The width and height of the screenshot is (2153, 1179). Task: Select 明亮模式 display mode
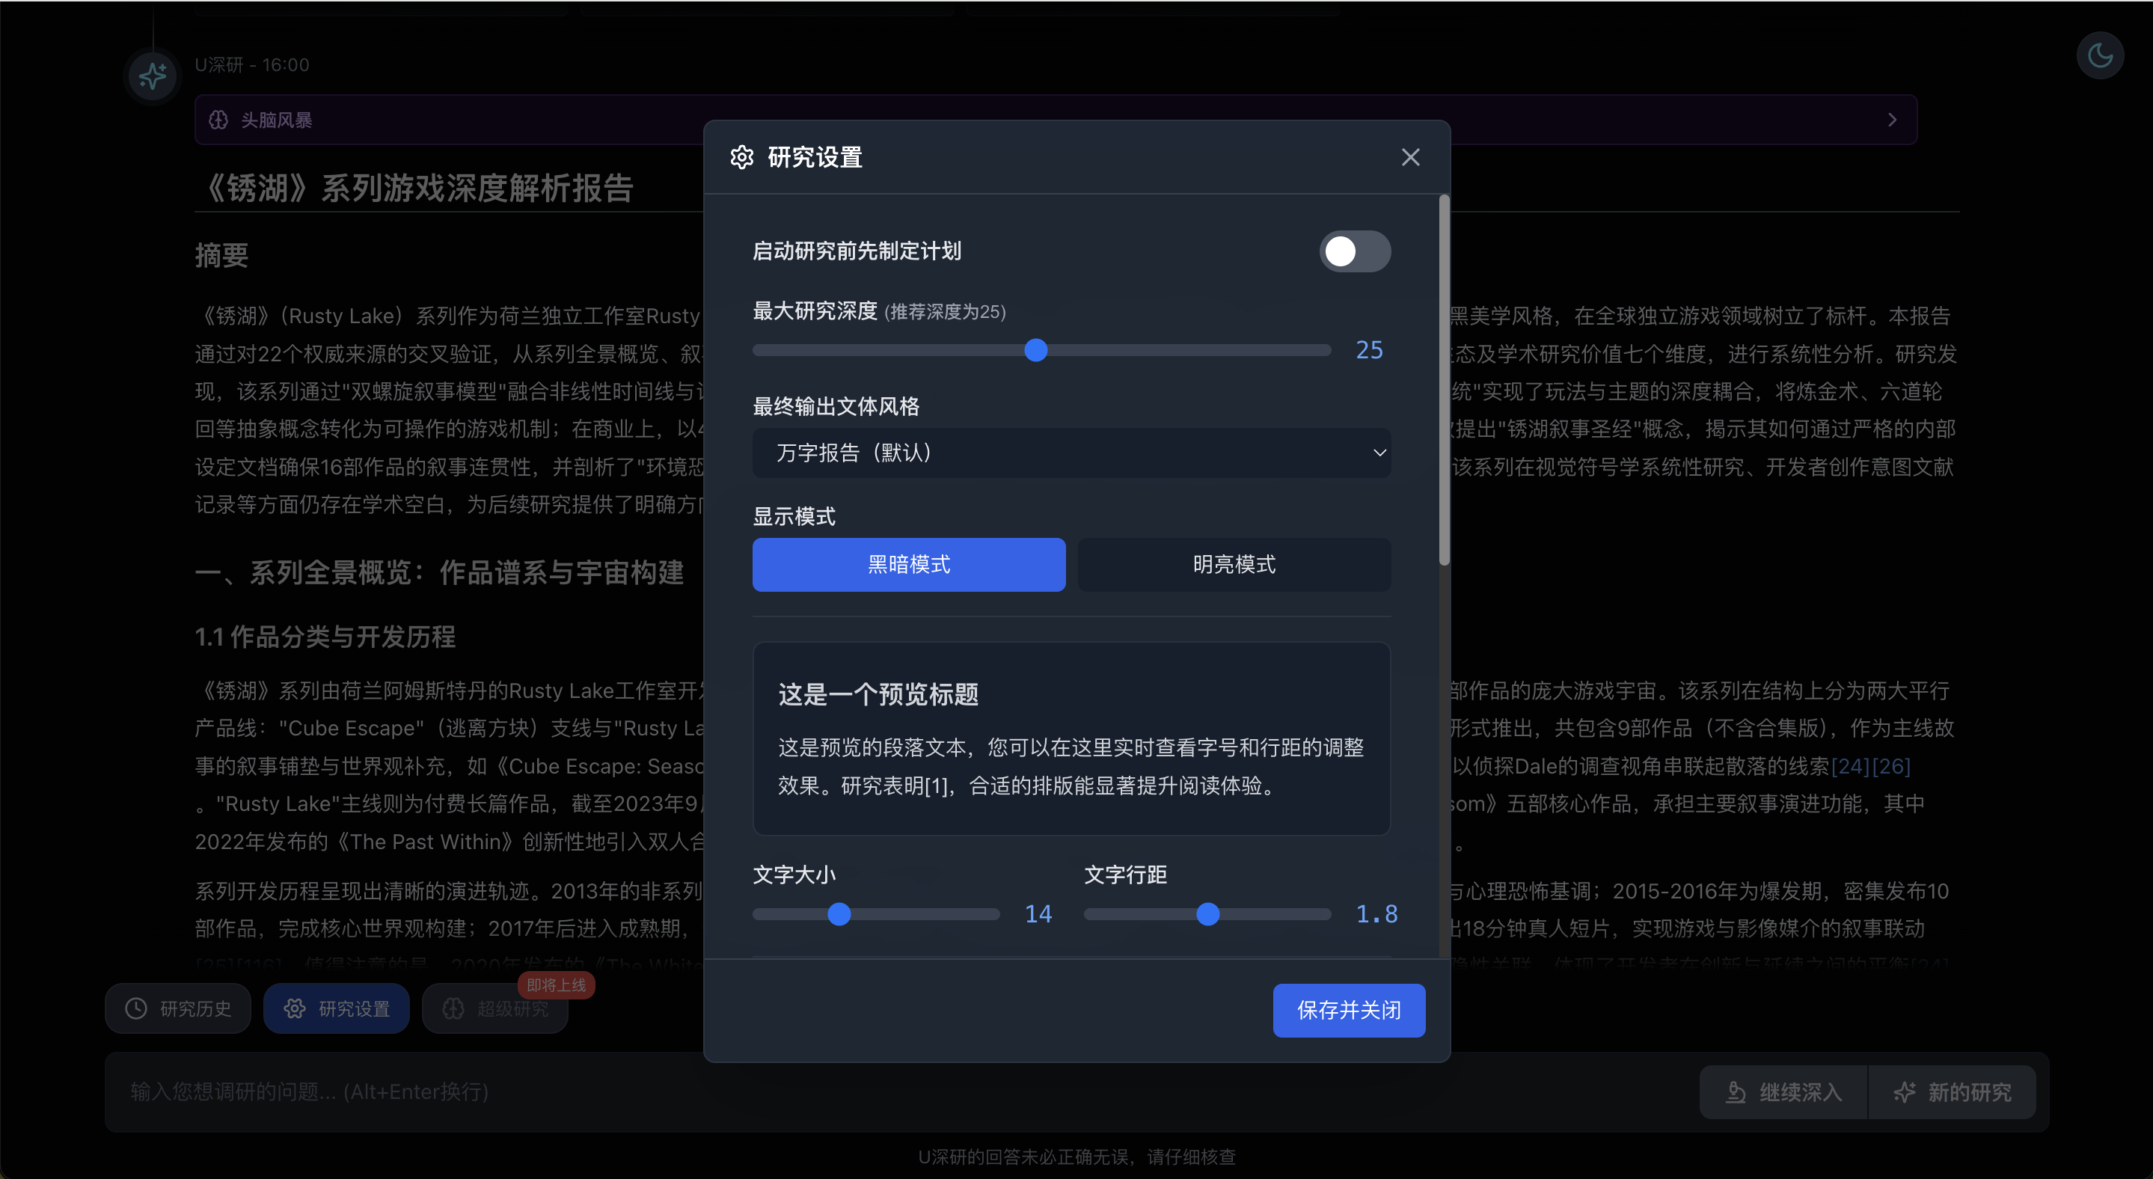(1234, 565)
